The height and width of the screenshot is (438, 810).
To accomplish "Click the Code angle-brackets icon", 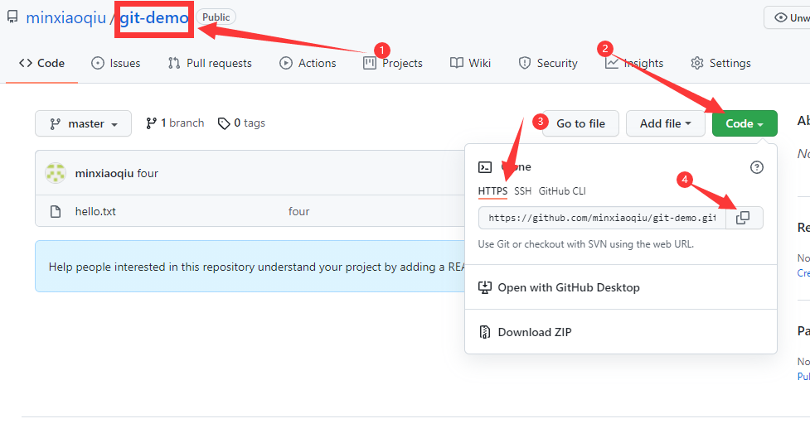I will [x=26, y=63].
